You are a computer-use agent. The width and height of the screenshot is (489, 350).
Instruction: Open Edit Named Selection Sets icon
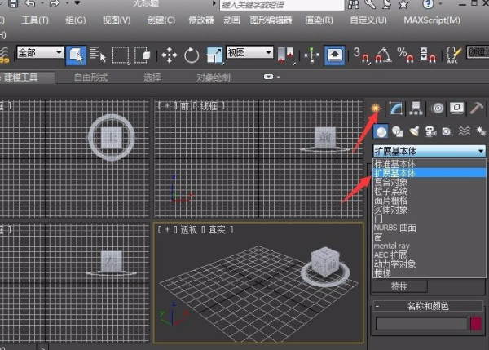453,55
